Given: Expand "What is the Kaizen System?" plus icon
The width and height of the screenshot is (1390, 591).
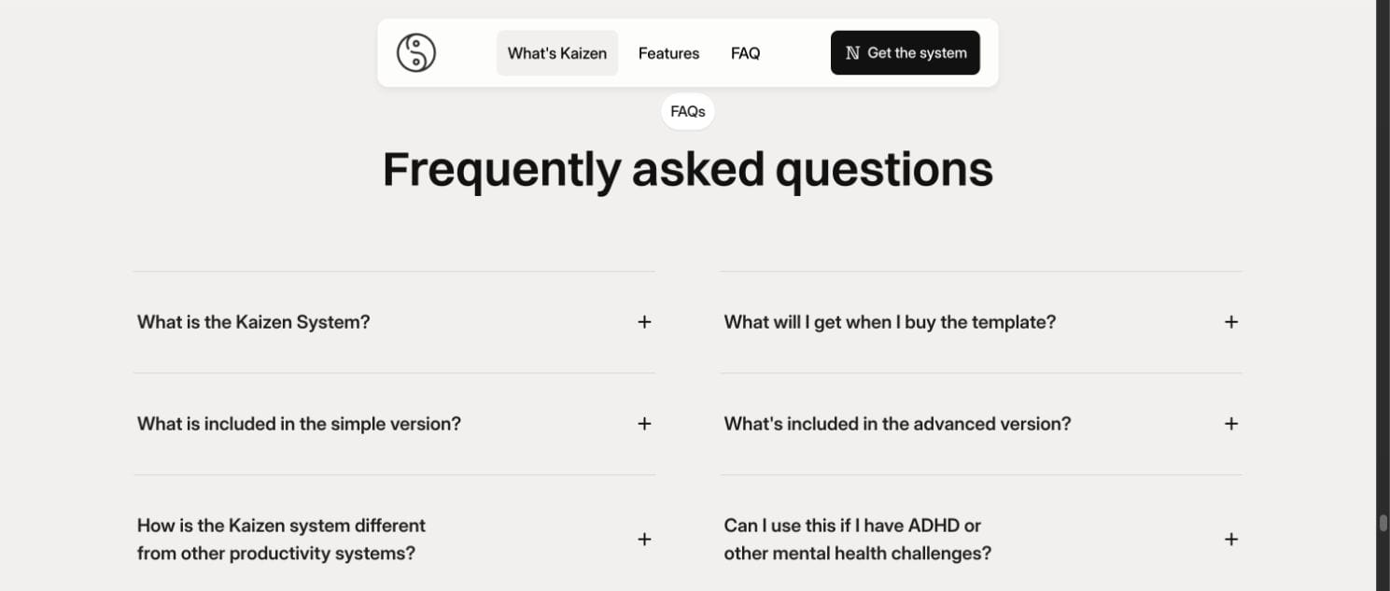Looking at the screenshot, I should [644, 322].
